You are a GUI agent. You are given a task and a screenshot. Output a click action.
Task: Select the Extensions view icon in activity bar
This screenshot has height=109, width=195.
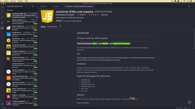2,28
